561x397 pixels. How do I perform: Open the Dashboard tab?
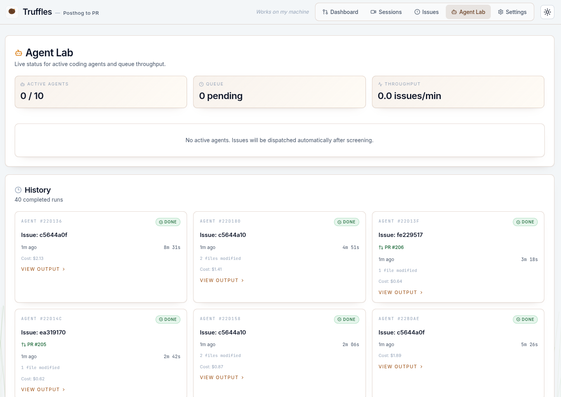click(x=340, y=12)
